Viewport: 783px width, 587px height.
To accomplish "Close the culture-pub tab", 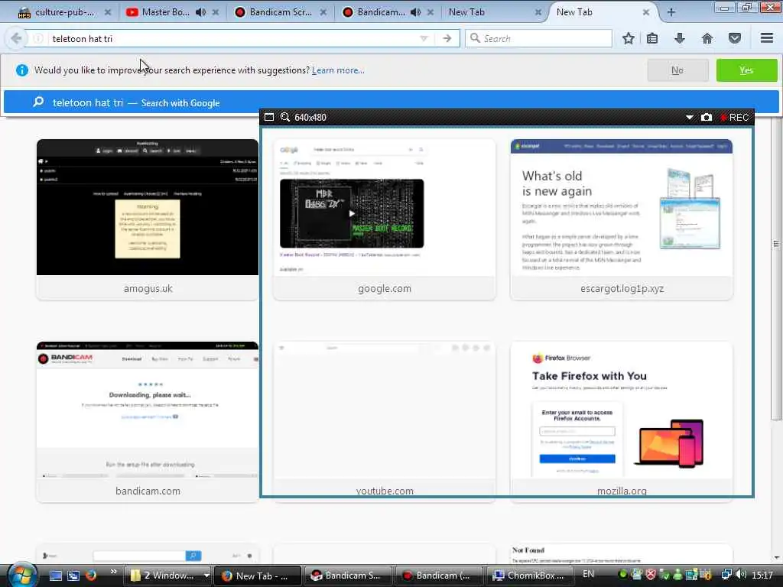I will tap(107, 12).
